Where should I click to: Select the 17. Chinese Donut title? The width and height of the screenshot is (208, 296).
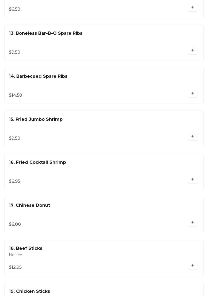[x=29, y=205]
